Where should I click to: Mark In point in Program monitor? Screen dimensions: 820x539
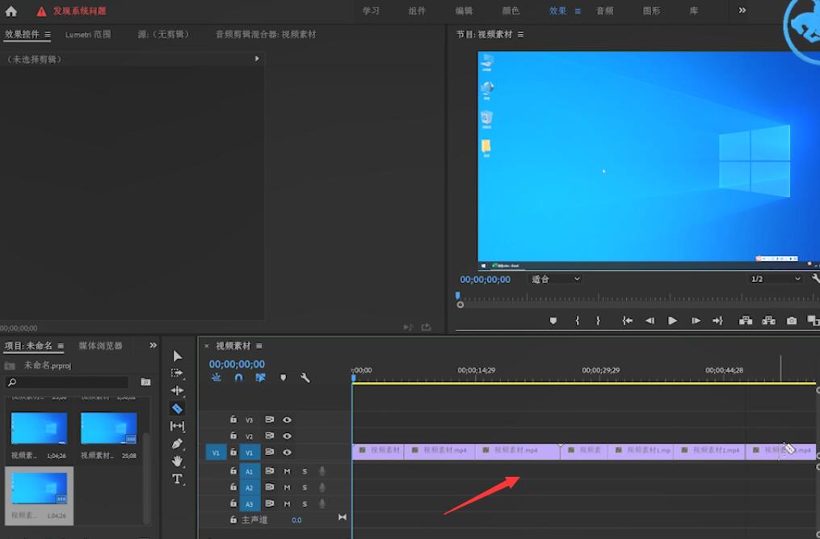(x=578, y=321)
